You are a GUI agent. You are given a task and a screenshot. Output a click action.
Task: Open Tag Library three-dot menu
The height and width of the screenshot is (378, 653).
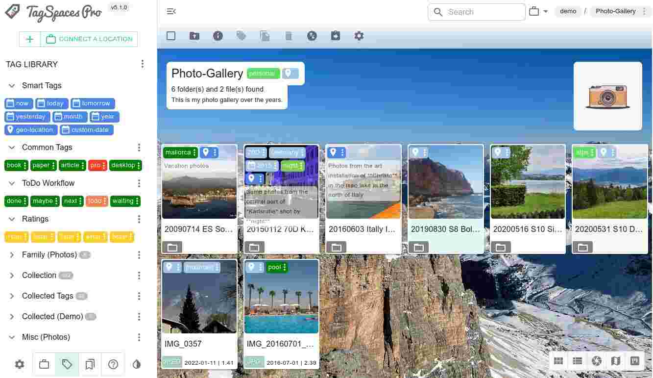click(143, 64)
